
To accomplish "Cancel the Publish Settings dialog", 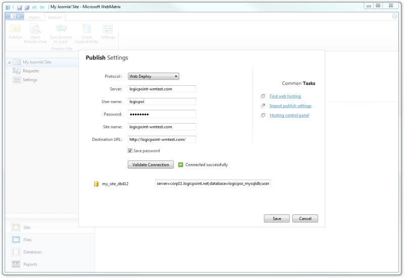I will coord(305,218).
